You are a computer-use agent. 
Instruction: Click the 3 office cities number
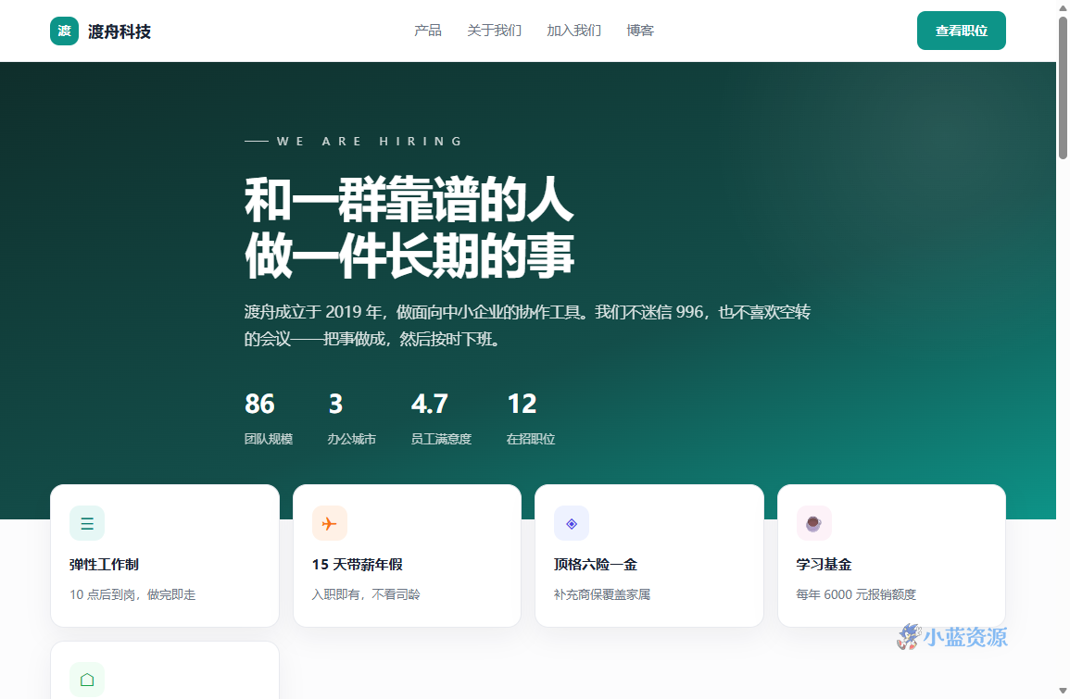335,404
